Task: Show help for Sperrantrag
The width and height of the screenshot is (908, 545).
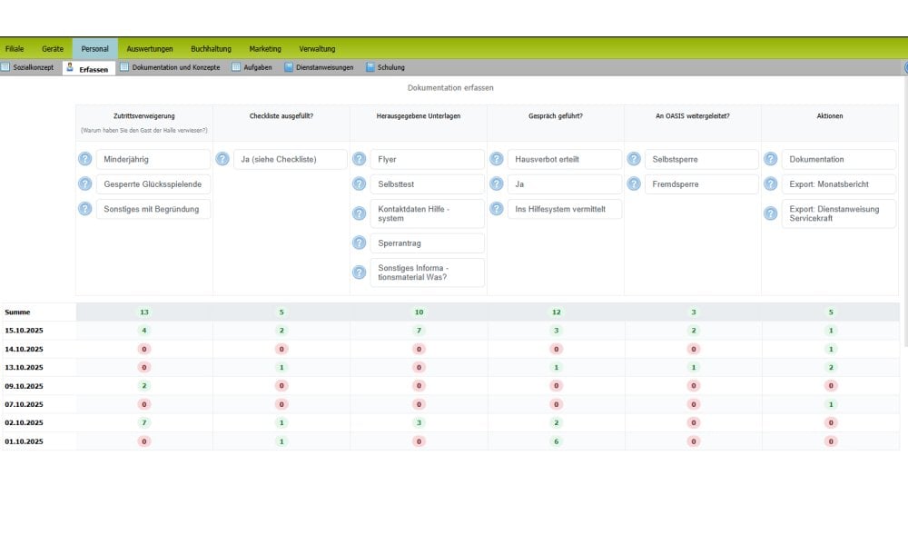Action: tap(359, 243)
